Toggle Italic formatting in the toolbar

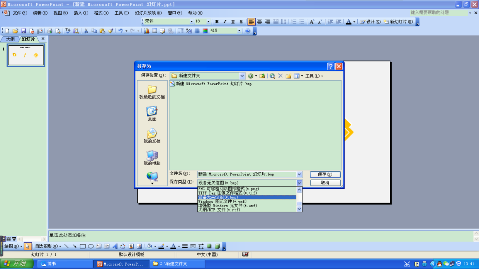[x=225, y=22]
